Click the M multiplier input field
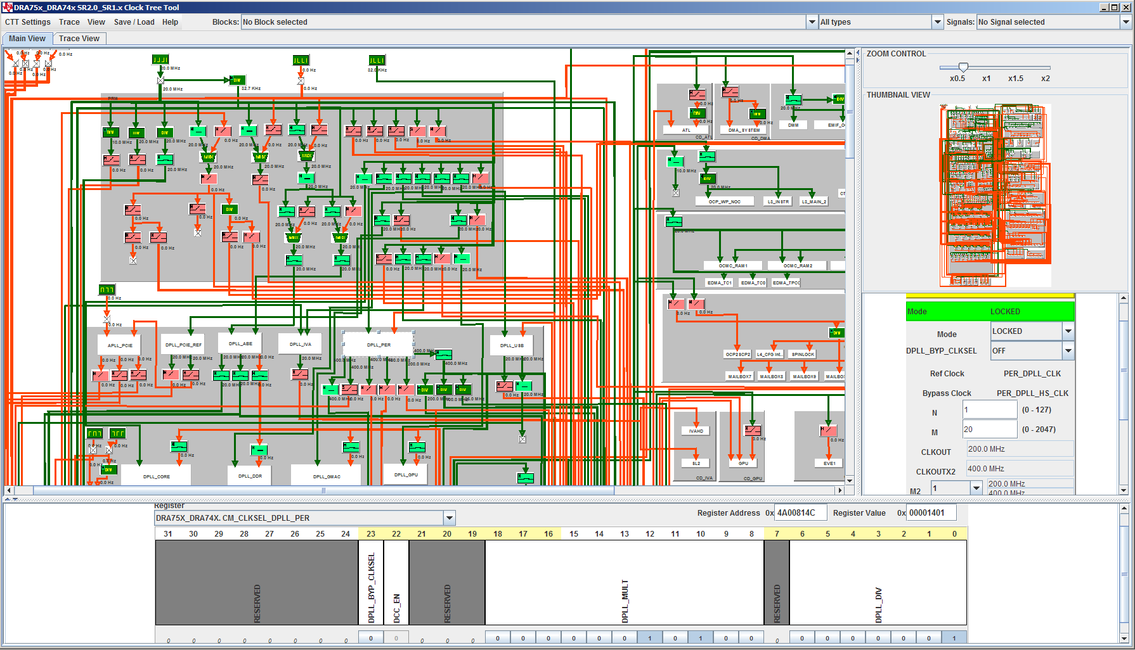Screen dimensions: 1135x650 click(989, 430)
